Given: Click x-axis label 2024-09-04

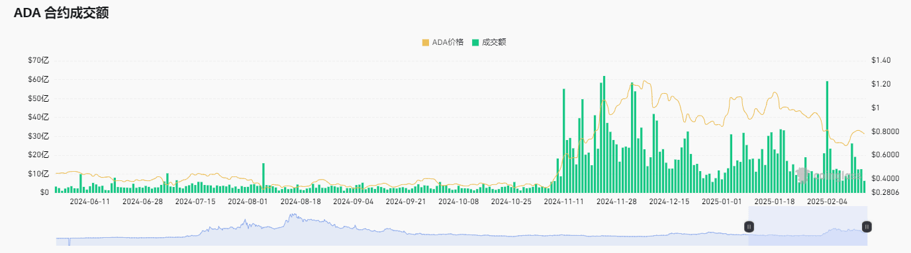Looking at the screenshot, I should pos(353,201).
